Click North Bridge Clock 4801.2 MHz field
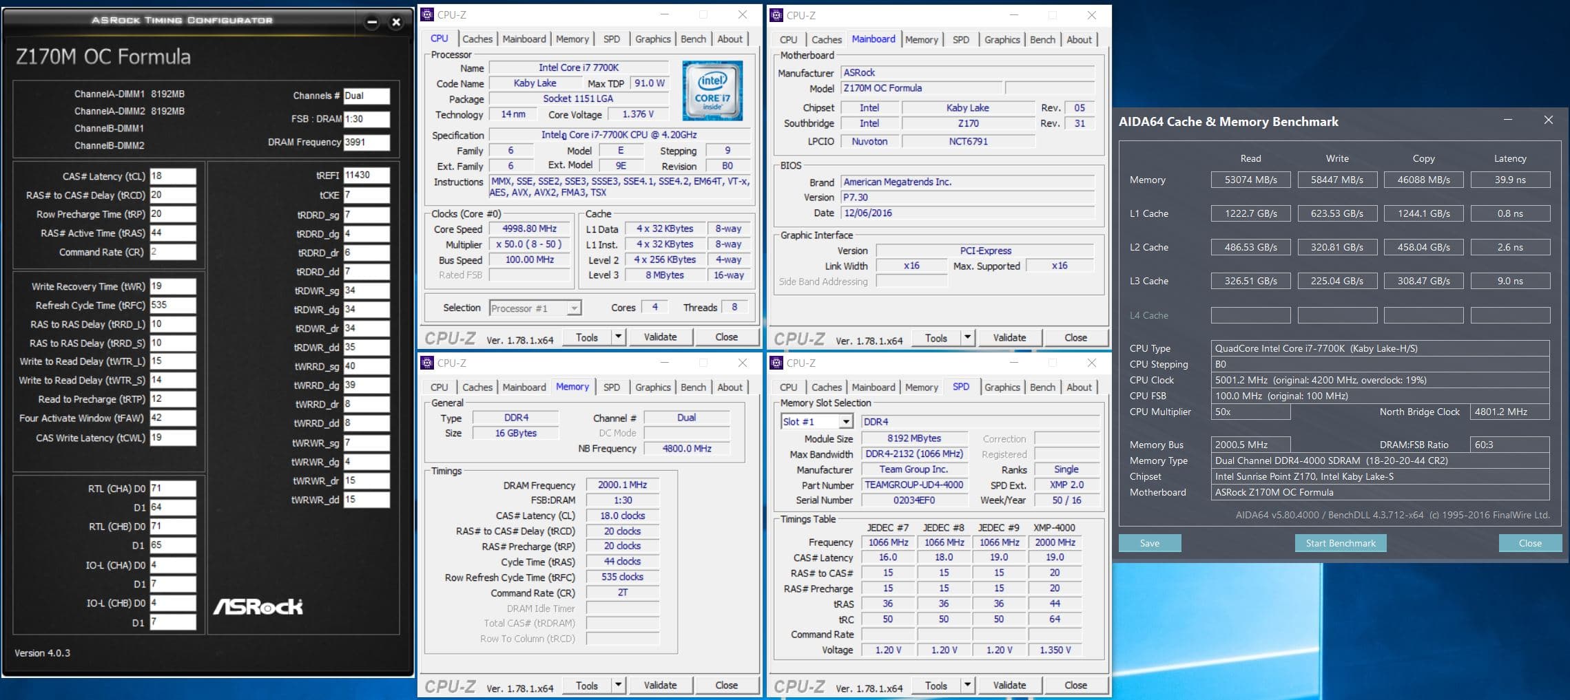This screenshot has height=700, width=1570. click(x=1509, y=412)
